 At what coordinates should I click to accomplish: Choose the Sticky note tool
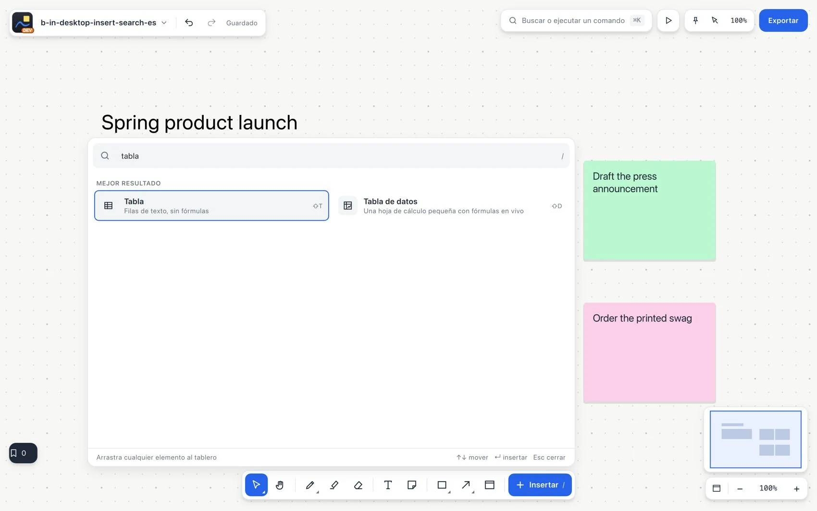pos(412,485)
